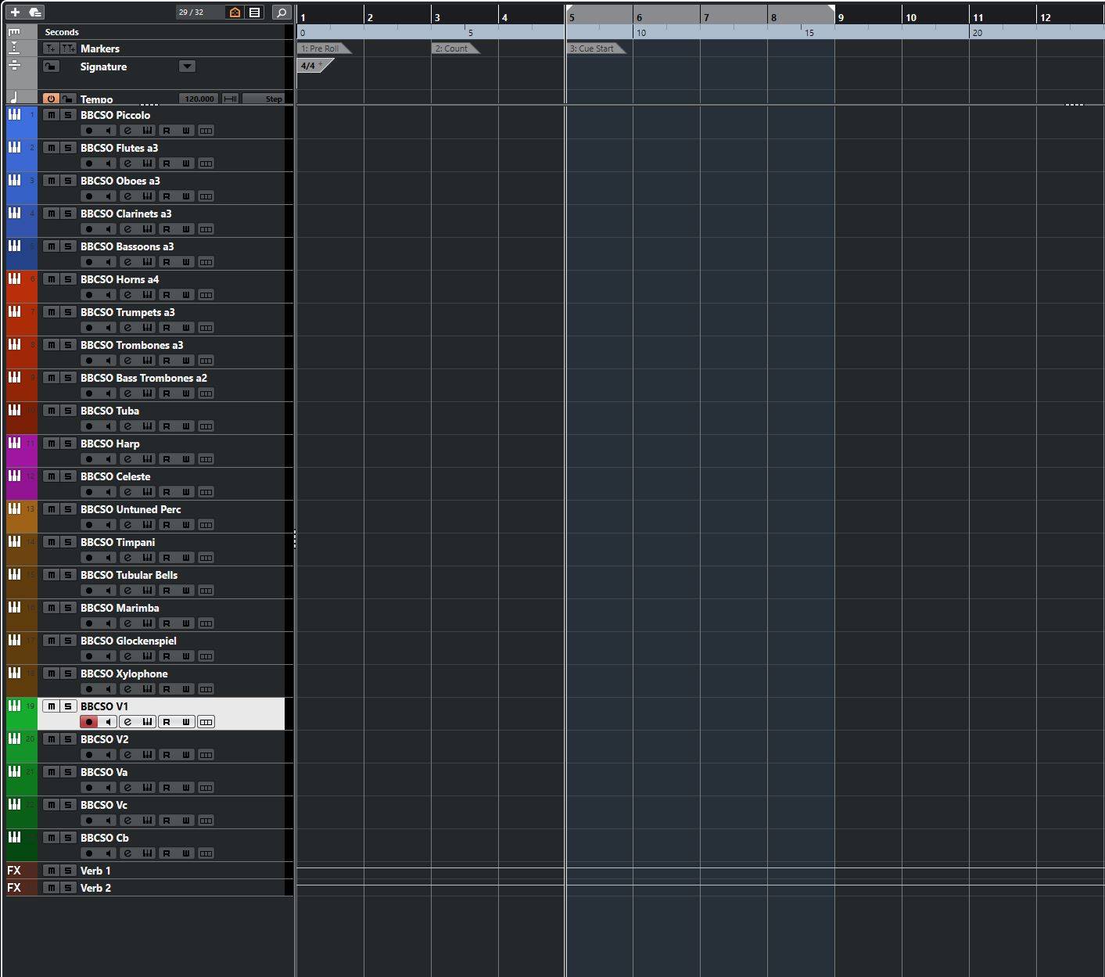Record-enable the BBCSO Cb track
The image size is (1105, 977).
89,853
